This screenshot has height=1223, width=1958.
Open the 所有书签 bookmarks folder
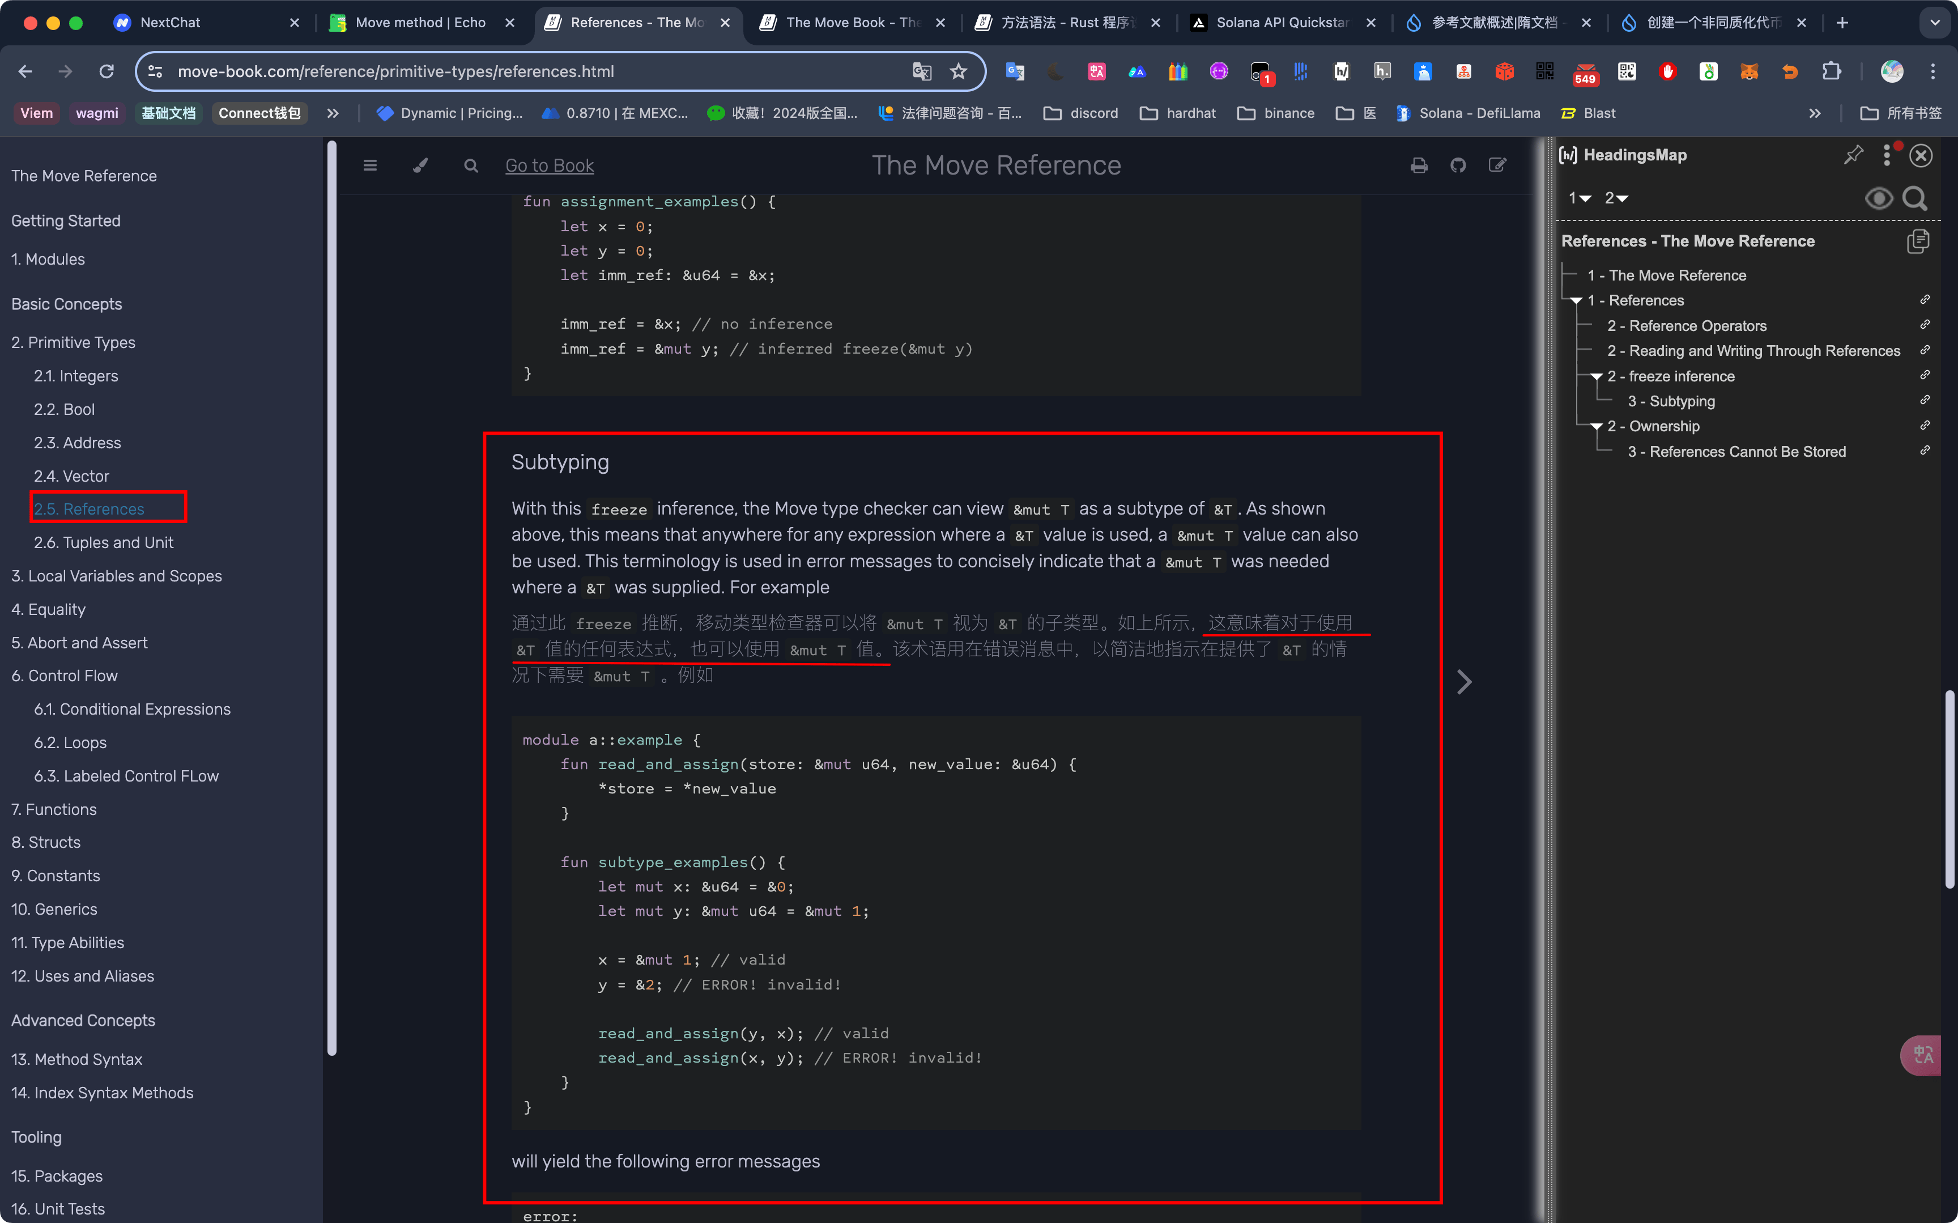pos(1901,113)
